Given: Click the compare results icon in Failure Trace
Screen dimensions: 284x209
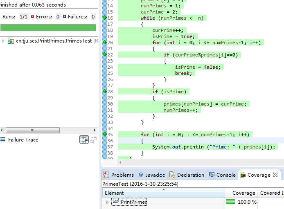Looking at the screenshot, I should 93,140.
